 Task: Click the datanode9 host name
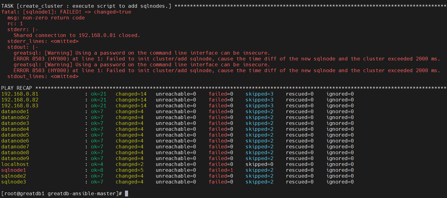[15, 159]
